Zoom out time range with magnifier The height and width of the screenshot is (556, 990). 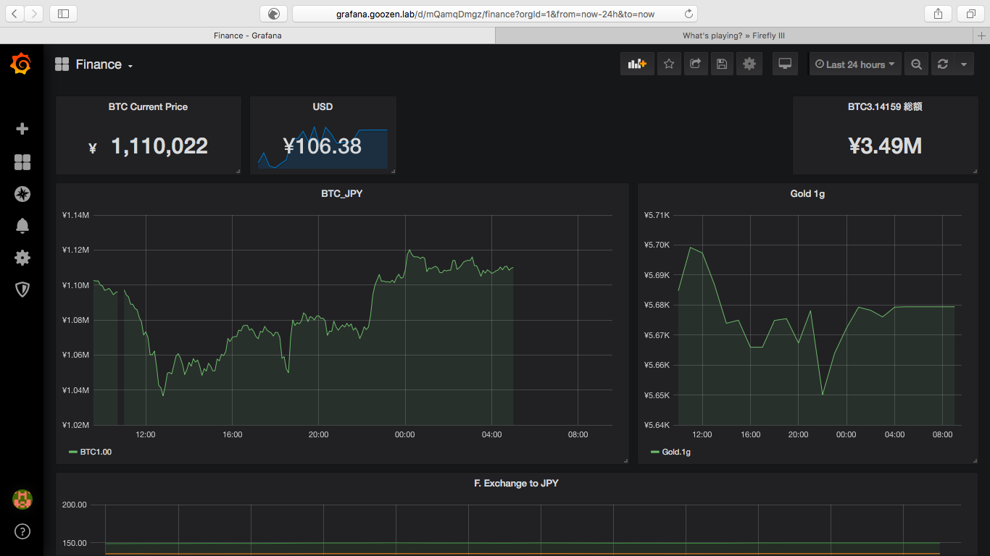point(917,64)
